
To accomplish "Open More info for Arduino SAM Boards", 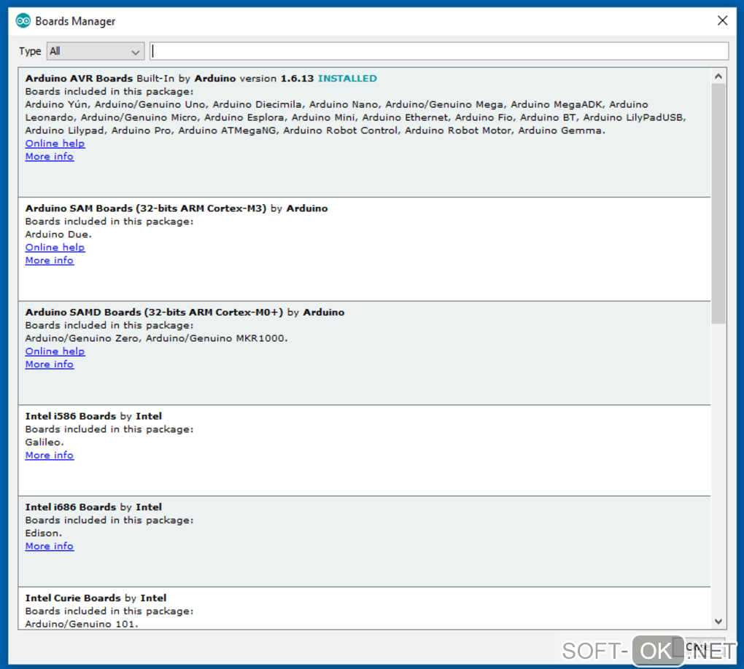I will click(x=50, y=260).
